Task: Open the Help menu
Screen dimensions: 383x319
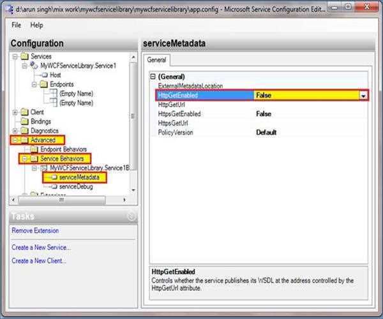Action: pyautogui.click(x=37, y=25)
